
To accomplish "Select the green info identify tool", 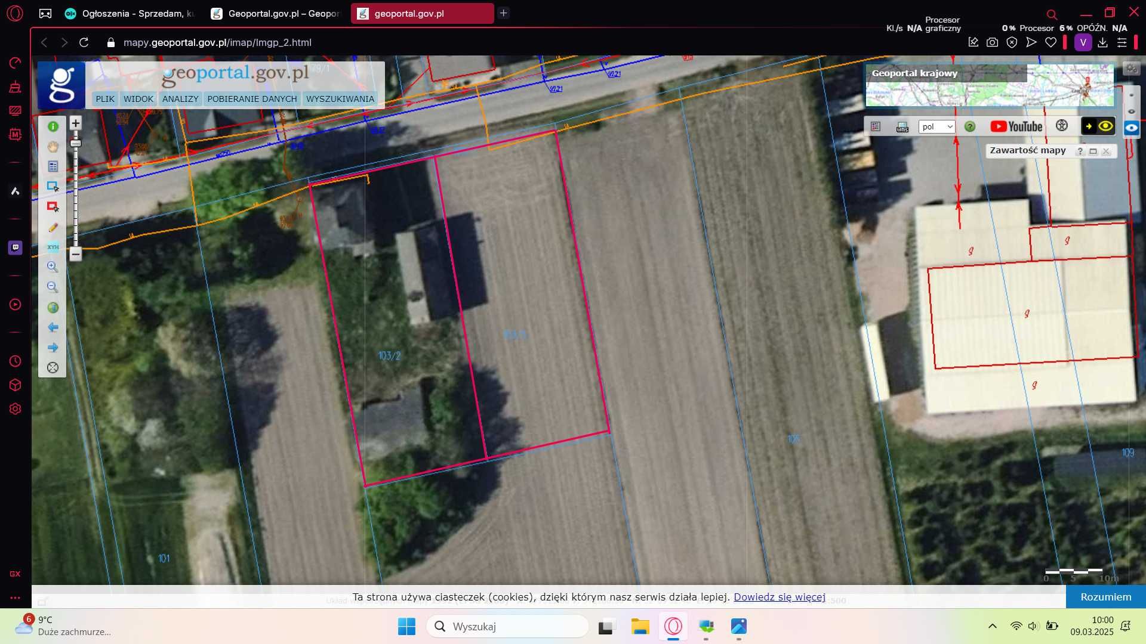I will (53, 126).
